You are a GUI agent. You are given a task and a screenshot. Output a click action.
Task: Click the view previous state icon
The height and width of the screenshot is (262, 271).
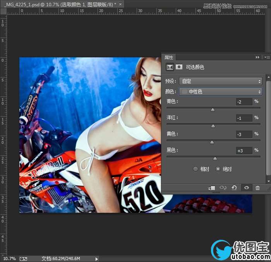point(223,188)
